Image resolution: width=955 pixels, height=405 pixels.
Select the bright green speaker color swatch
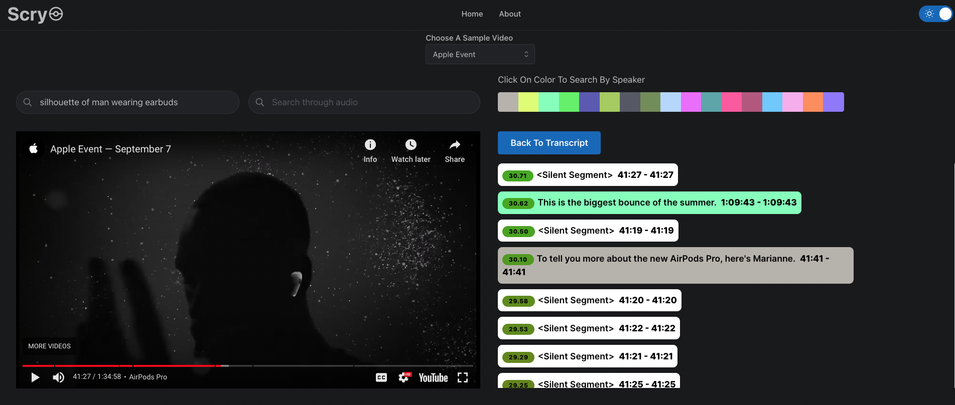pos(569,102)
